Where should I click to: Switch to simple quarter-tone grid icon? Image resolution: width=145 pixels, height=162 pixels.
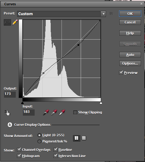pos(77,138)
